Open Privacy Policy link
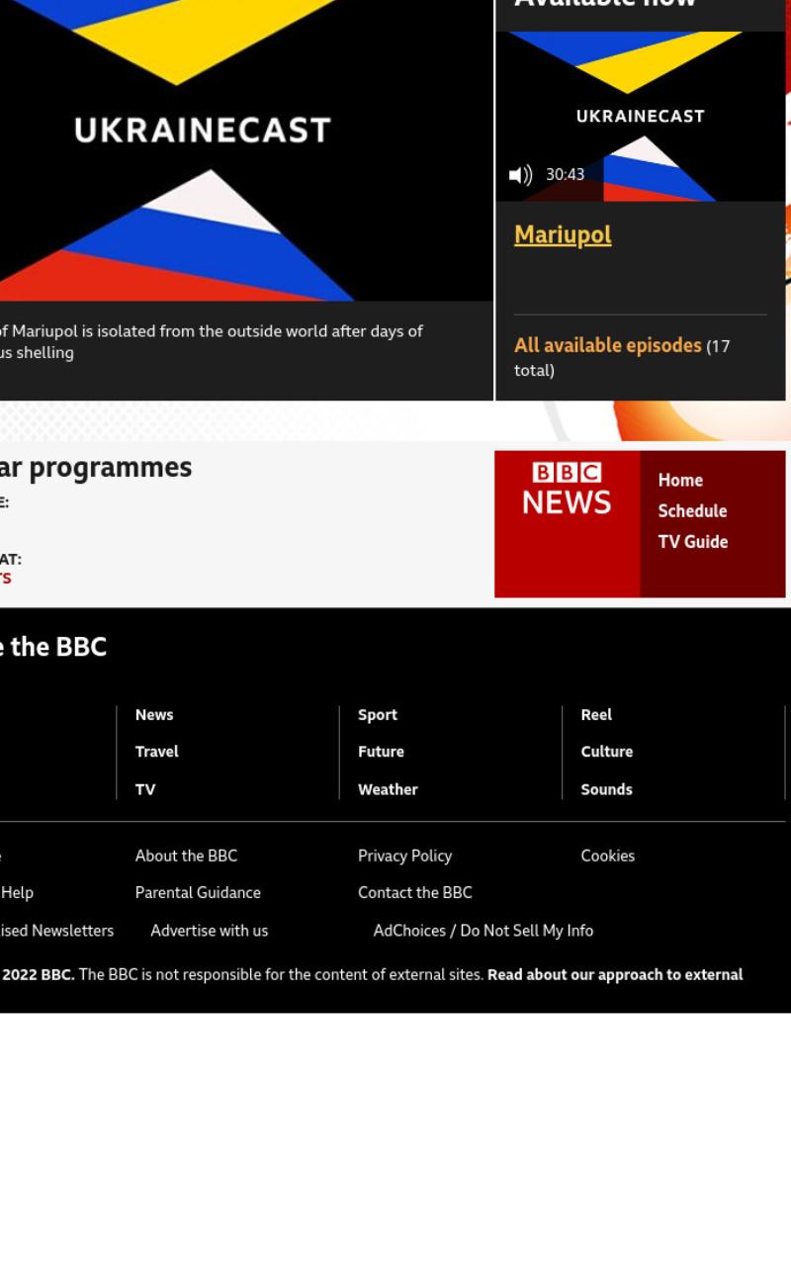The height and width of the screenshot is (1266, 791). click(404, 856)
